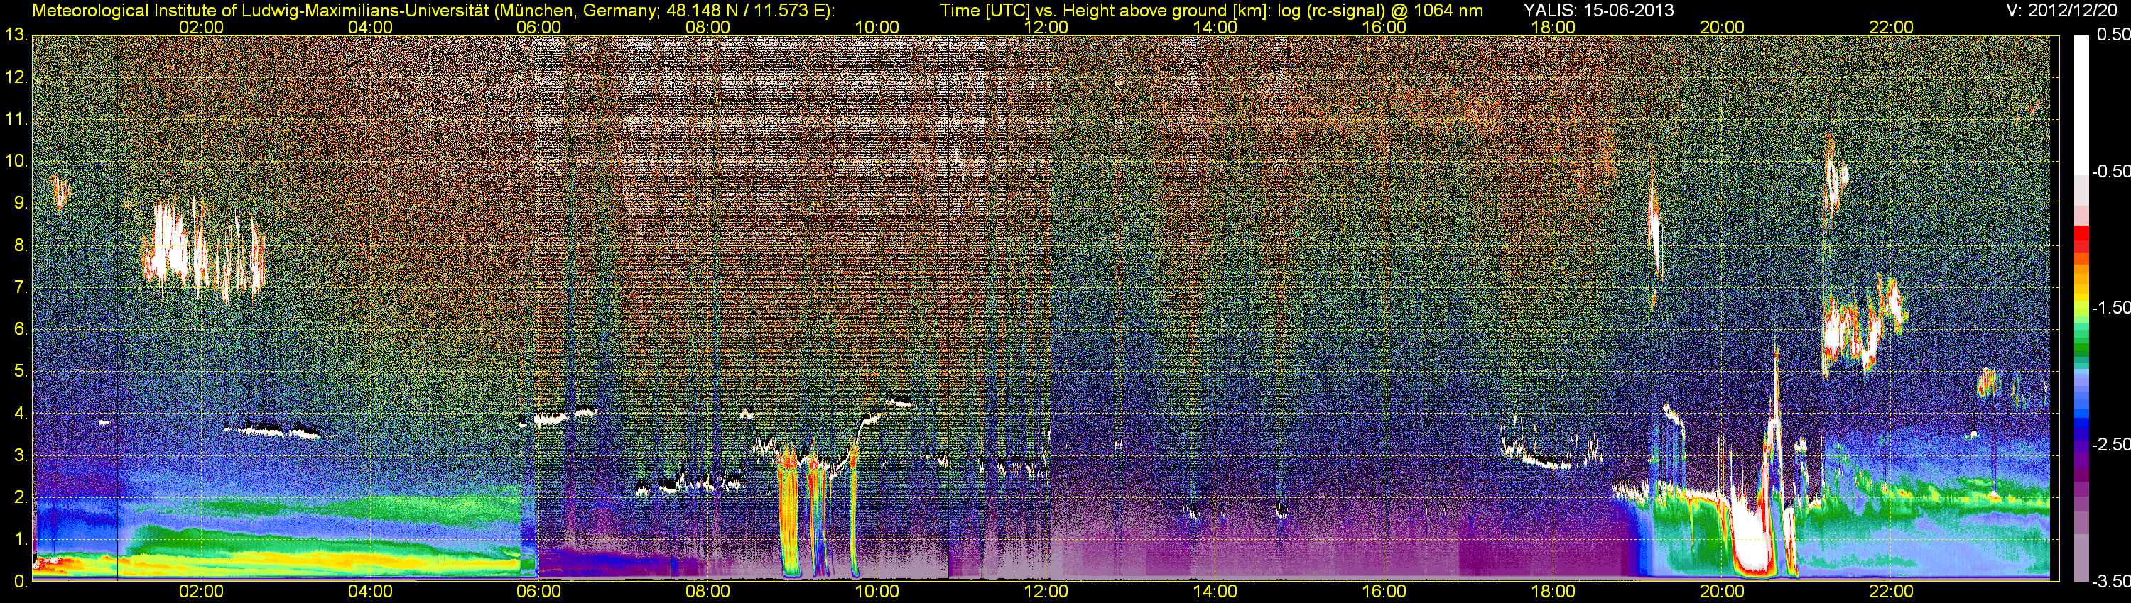Click the -0.50 value on color scale
Viewport: 2131px width, 603px height.
point(2110,172)
